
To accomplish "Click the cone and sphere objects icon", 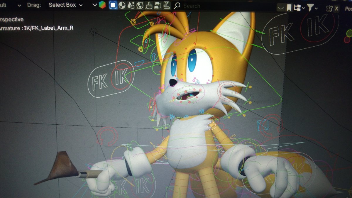I will pyautogui.click(x=131, y=5).
